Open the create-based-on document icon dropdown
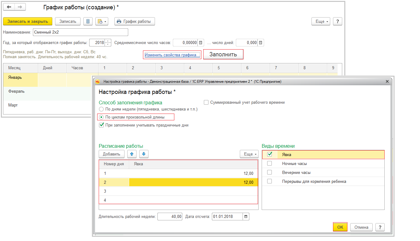Screen dimensions: 420x241 [x=102, y=21]
